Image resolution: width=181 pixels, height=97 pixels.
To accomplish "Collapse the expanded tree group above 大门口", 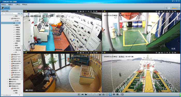I will pos(10,18).
